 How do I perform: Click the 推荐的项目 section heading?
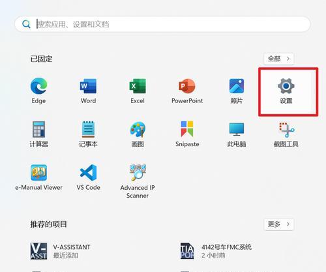48,224
